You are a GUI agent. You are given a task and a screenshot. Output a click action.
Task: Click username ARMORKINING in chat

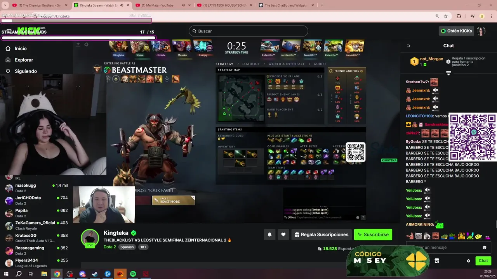pos(419,225)
